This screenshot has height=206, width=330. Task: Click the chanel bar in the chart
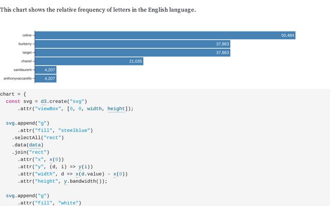tap(89, 61)
